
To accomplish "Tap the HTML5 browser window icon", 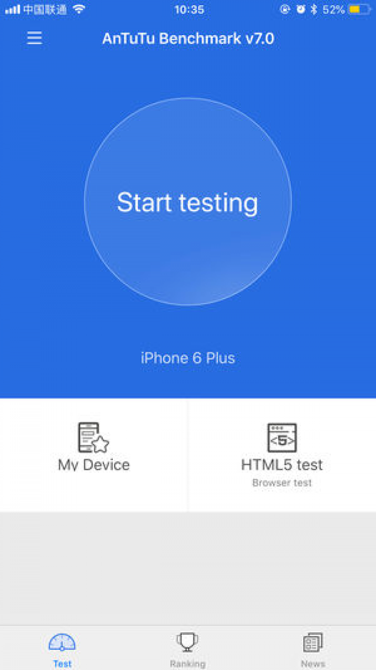I will point(282,437).
